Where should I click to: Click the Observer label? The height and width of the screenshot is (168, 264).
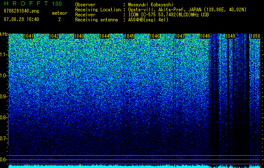(x=85, y=5)
